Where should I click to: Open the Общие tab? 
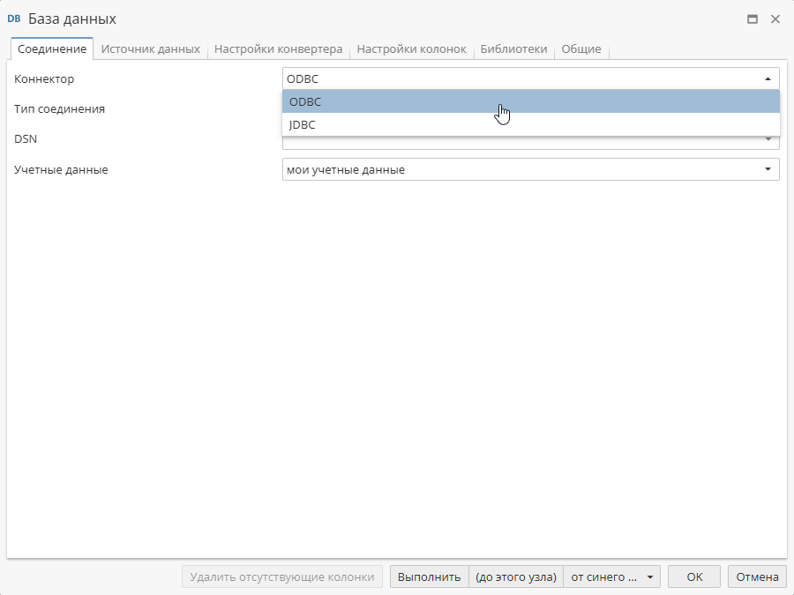[581, 49]
